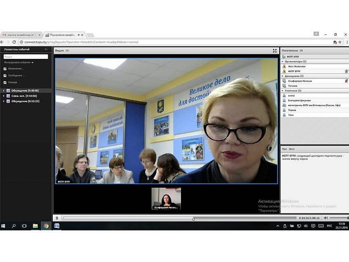Bookmark this page with star icon

point(340,42)
